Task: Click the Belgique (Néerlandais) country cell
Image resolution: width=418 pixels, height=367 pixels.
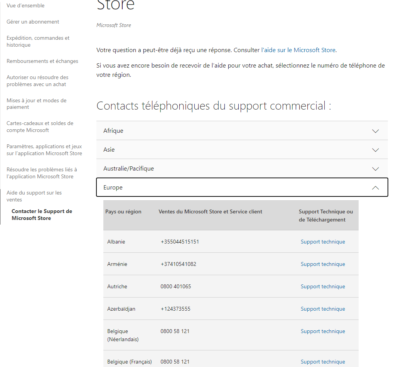Action: [x=123, y=335]
